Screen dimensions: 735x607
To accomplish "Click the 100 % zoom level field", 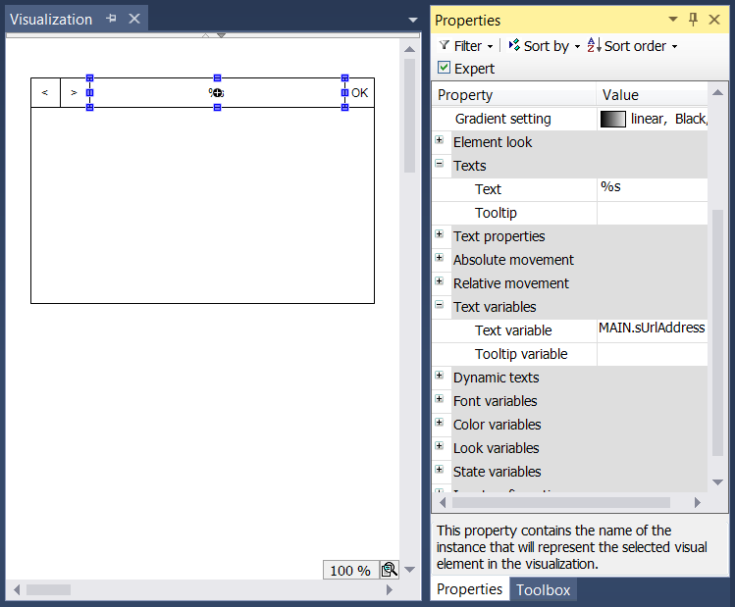I will tap(350, 570).
